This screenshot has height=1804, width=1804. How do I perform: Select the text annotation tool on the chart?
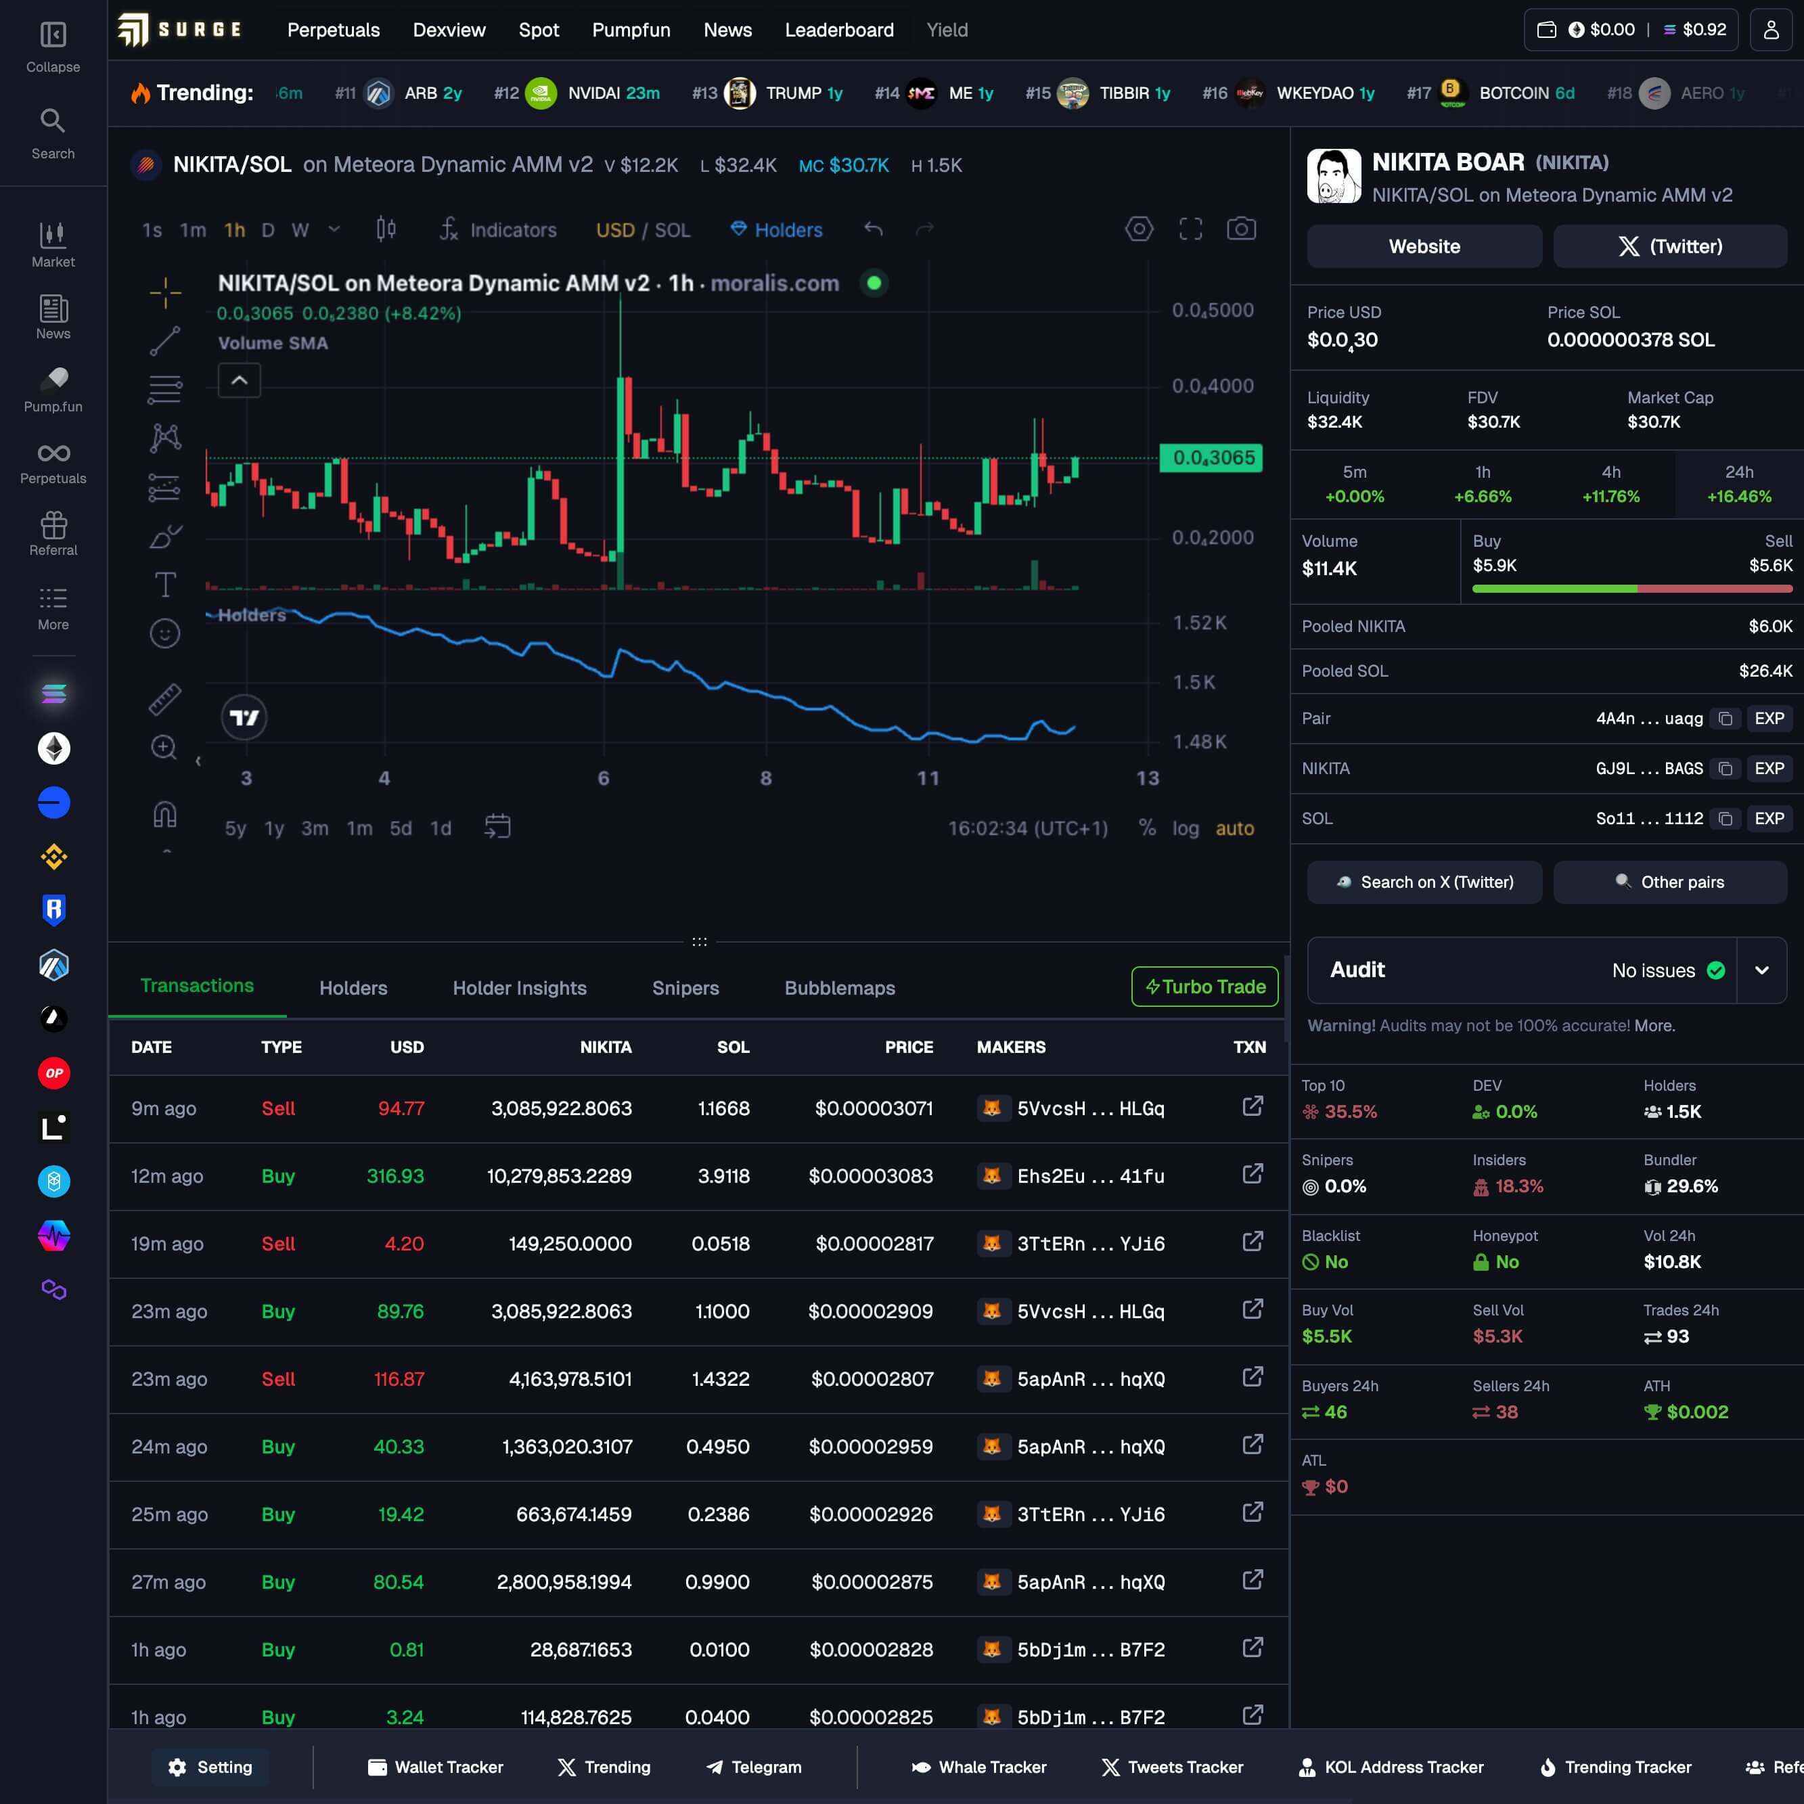click(164, 583)
